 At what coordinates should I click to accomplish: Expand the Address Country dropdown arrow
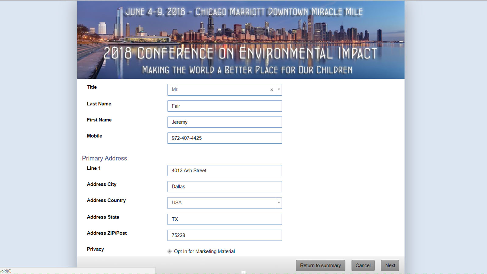point(279,203)
